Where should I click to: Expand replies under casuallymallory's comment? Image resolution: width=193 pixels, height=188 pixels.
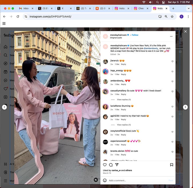click(x=124, y=99)
